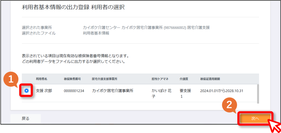Click カイポケ居宅介護事業所 in the table row
The height and width of the screenshot is (133, 281).
(x=113, y=91)
